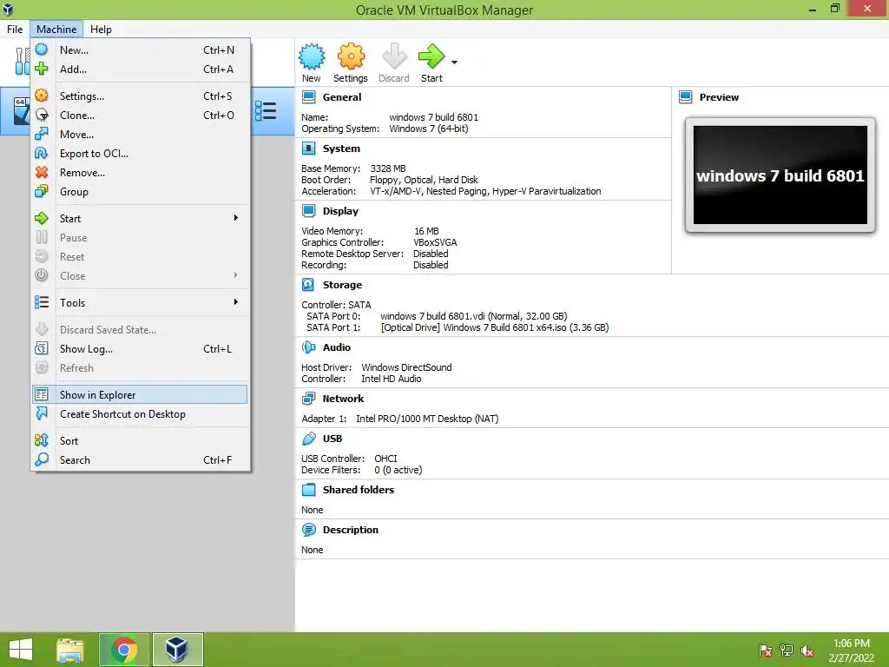Click the VM preview thumbnail
The image size is (889, 667).
(780, 175)
